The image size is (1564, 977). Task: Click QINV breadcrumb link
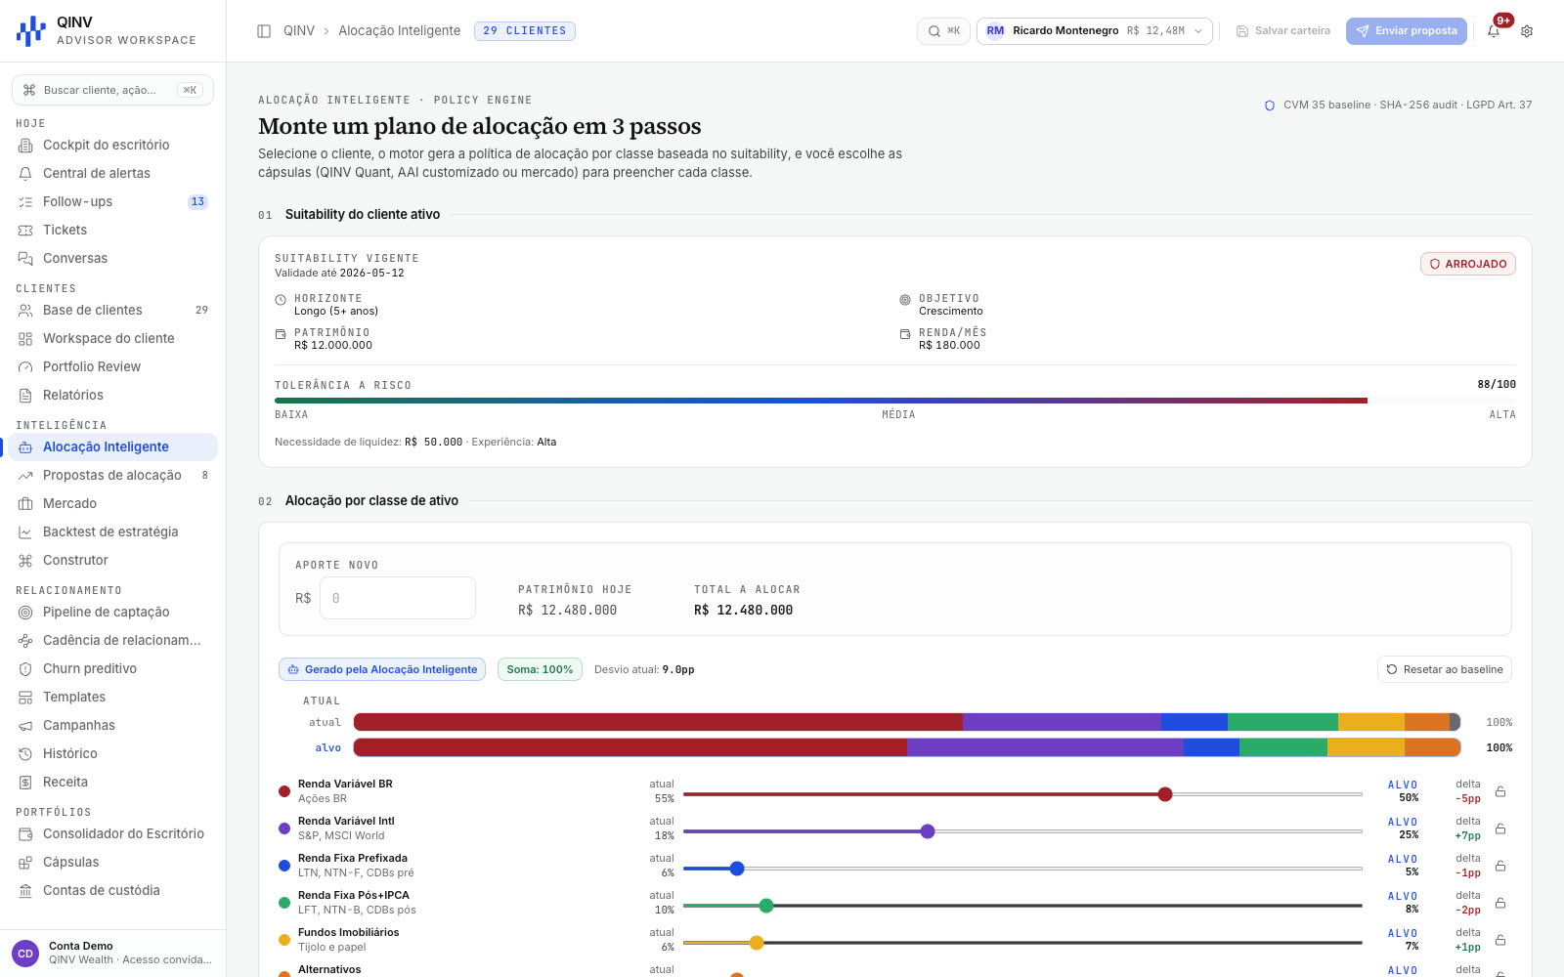(299, 31)
